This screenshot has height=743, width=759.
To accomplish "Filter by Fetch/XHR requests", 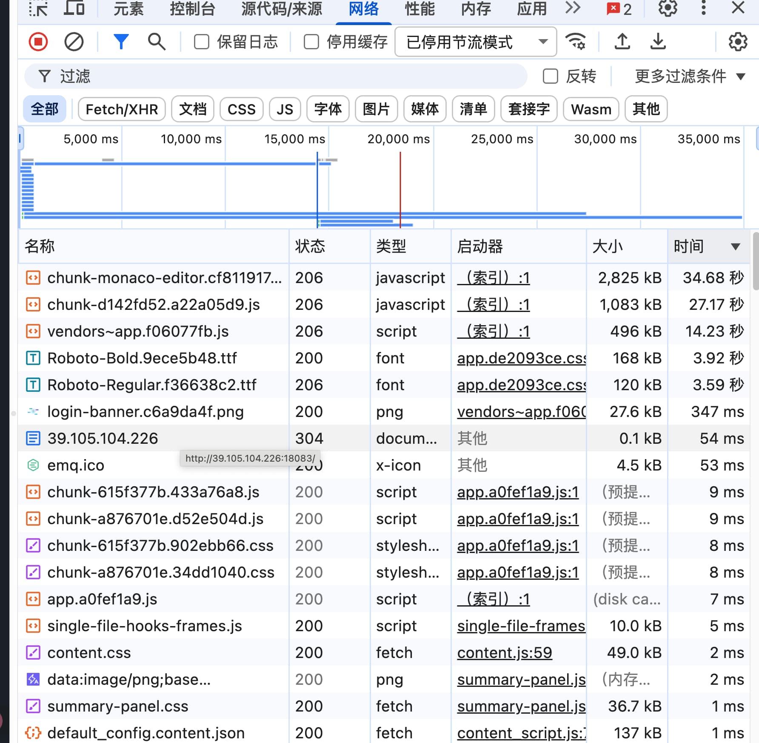I will pos(122,109).
